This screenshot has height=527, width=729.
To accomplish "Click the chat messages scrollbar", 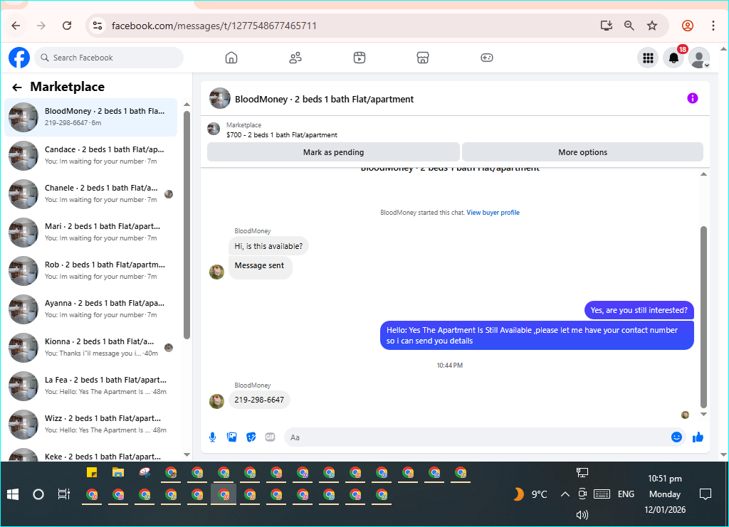I will point(703,316).
